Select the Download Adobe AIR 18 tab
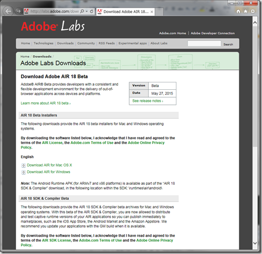 click(125, 12)
